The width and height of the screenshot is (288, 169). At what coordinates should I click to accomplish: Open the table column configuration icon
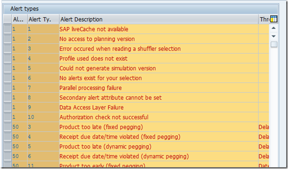pyautogui.click(x=274, y=19)
